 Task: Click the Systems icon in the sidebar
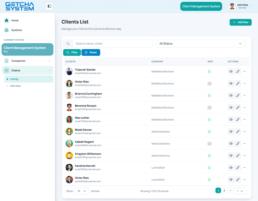tap(6, 30)
